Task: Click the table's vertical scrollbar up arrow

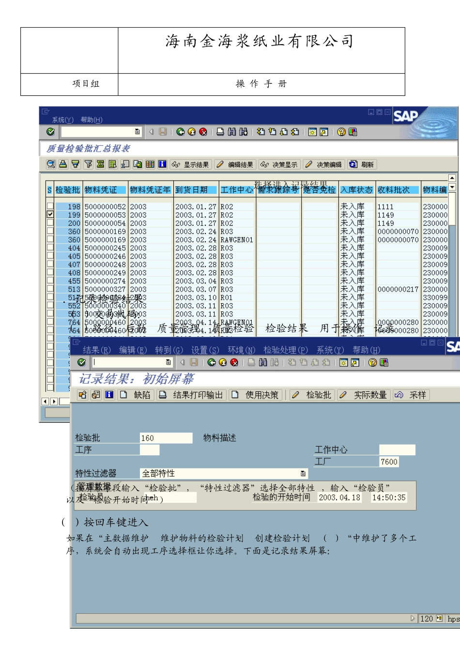Action: click(452, 178)
